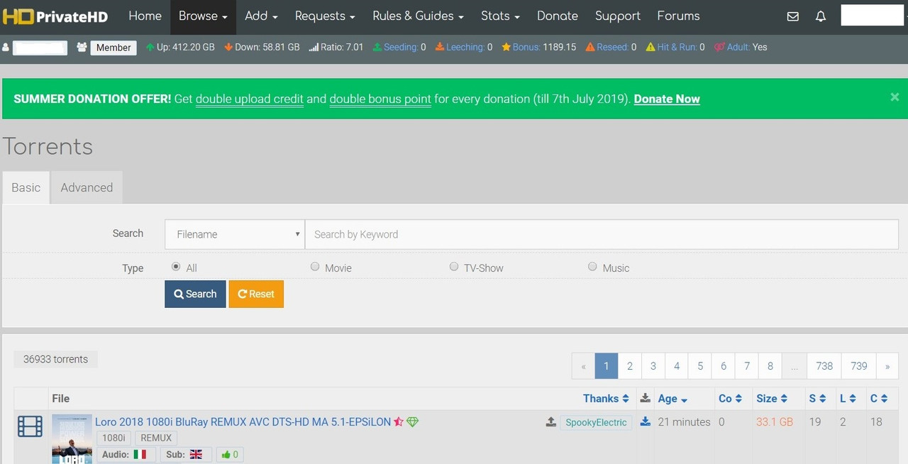Go to last page 739

coord(859,366)
